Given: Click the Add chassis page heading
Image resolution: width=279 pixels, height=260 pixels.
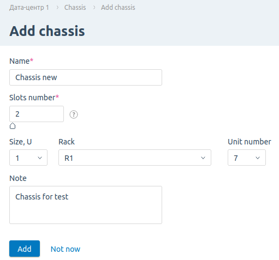Looking at the screenshot, I should (47, 31).
